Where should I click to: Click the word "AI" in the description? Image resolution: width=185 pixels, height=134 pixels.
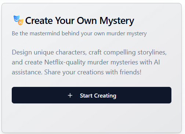click(x=157, y=62)
